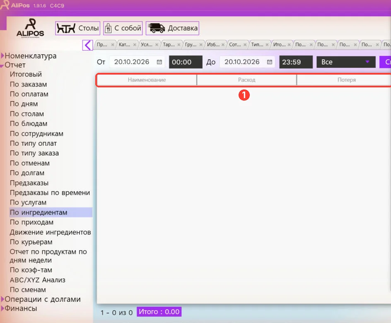Switch to the Кат... tab

tap(124, 45)
